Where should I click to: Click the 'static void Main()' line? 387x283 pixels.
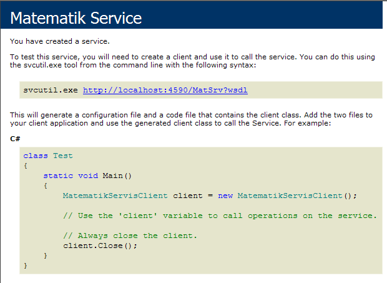click(88, 176)
